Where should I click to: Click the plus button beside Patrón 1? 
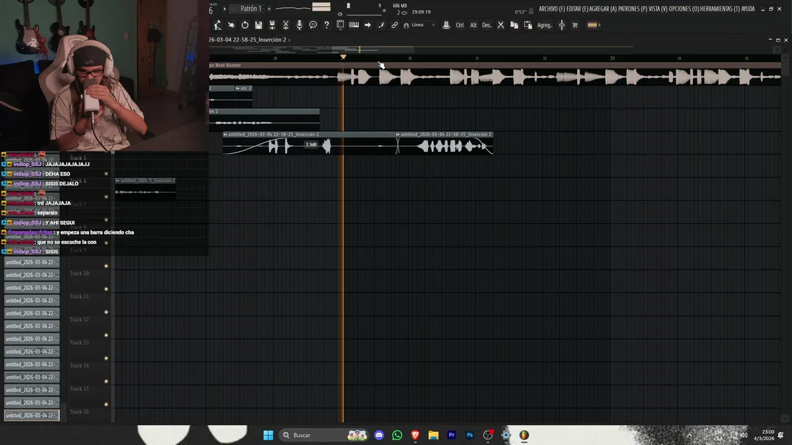269,9
